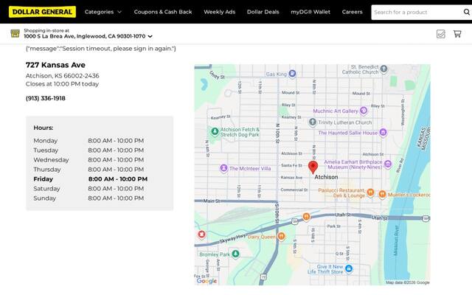This screenshot has width=472, height=295.
Task: Click the red shopping marker near Skyway Hwy
Action: (201, 235)
